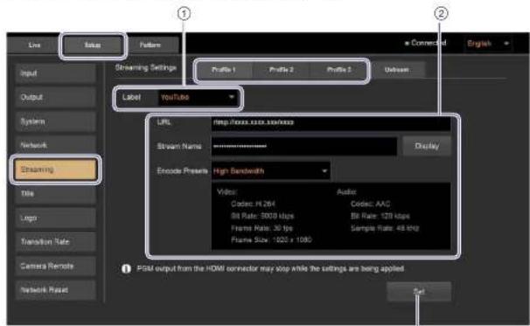Click the Set button
The width and height of the screenshot is (530, 326).
tap(419, 291)
